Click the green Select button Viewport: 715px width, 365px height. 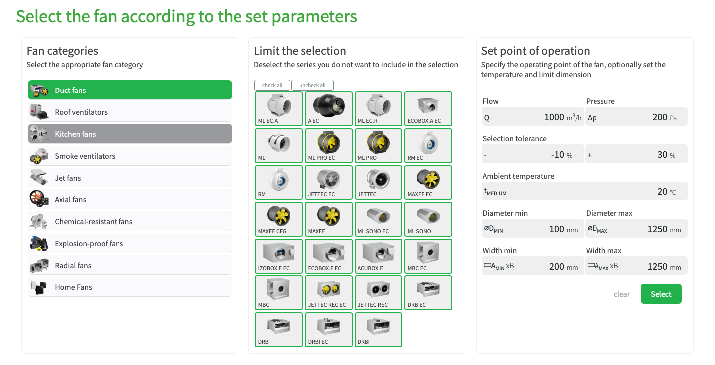click(661, 294)
